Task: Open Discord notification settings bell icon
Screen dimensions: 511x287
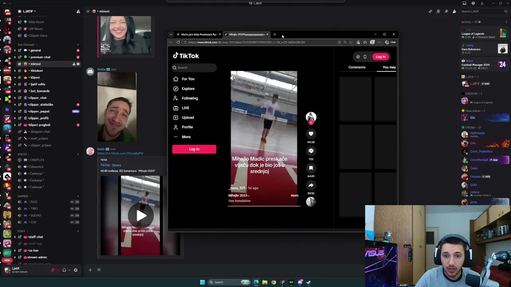Action: (x=438, y=11)
